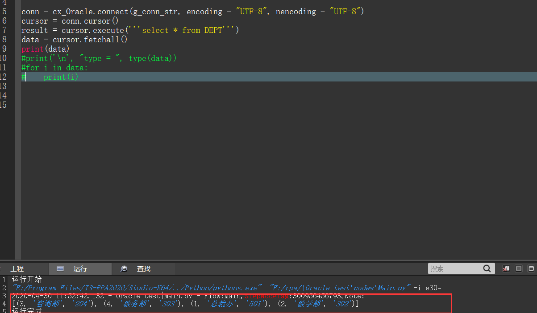Click the '教务部' link in output

[134, 304]
